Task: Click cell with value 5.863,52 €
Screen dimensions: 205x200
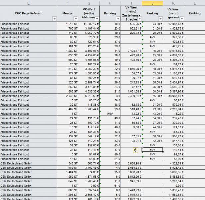Action: click(x=174, y=33)
